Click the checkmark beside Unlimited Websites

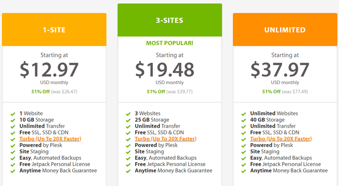click(x=244, y=114)
